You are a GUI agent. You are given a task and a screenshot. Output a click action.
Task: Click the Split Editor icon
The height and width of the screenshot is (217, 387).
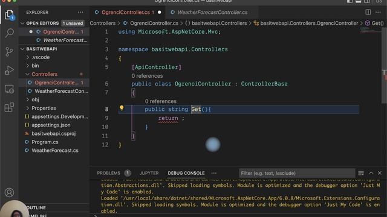pyautogui.click(x=368, y=12)
